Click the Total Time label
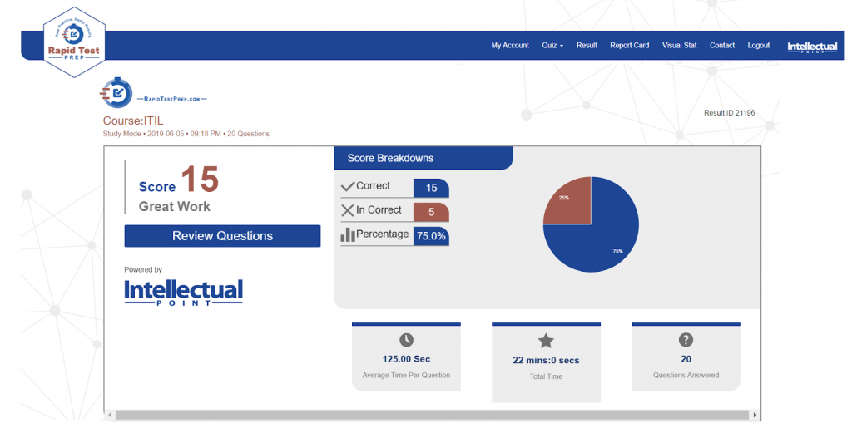 pyautogui.click(x=546, y=376)
